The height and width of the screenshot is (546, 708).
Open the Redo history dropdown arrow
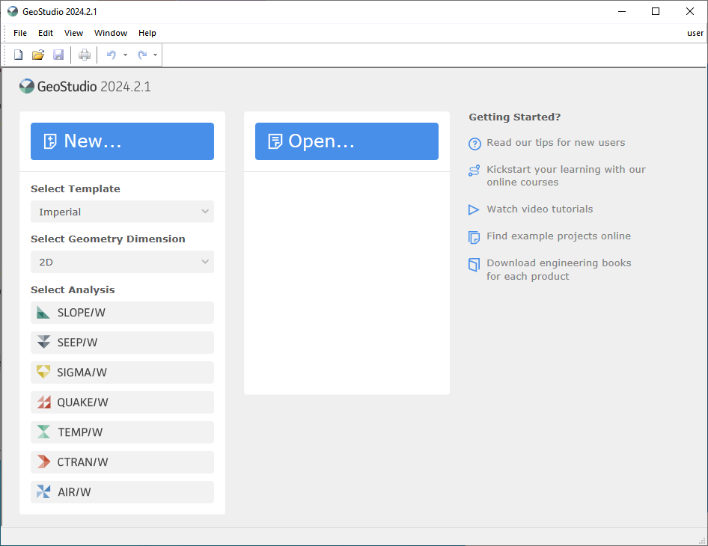click(156, 55)
